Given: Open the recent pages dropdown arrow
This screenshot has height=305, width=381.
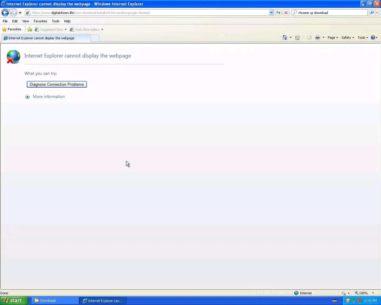Looking at the screenshot, I should point(20,13).
